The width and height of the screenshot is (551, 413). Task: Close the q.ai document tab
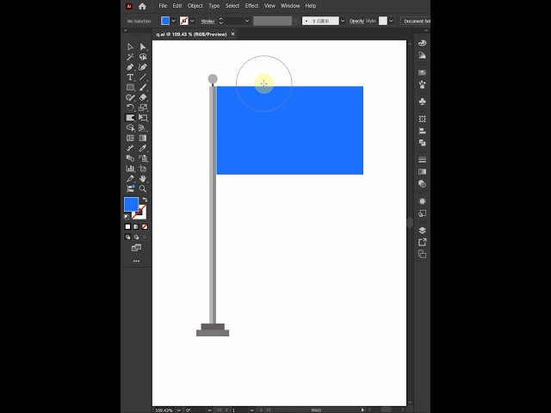(x=232, y=34)
